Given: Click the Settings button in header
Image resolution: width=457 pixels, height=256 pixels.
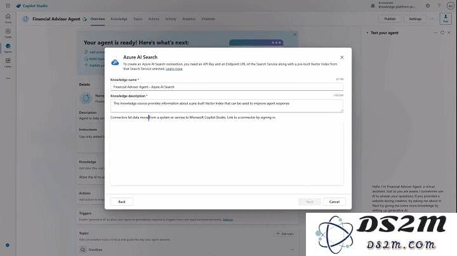Looking at the screenshot, I should (x=415, y=19).
